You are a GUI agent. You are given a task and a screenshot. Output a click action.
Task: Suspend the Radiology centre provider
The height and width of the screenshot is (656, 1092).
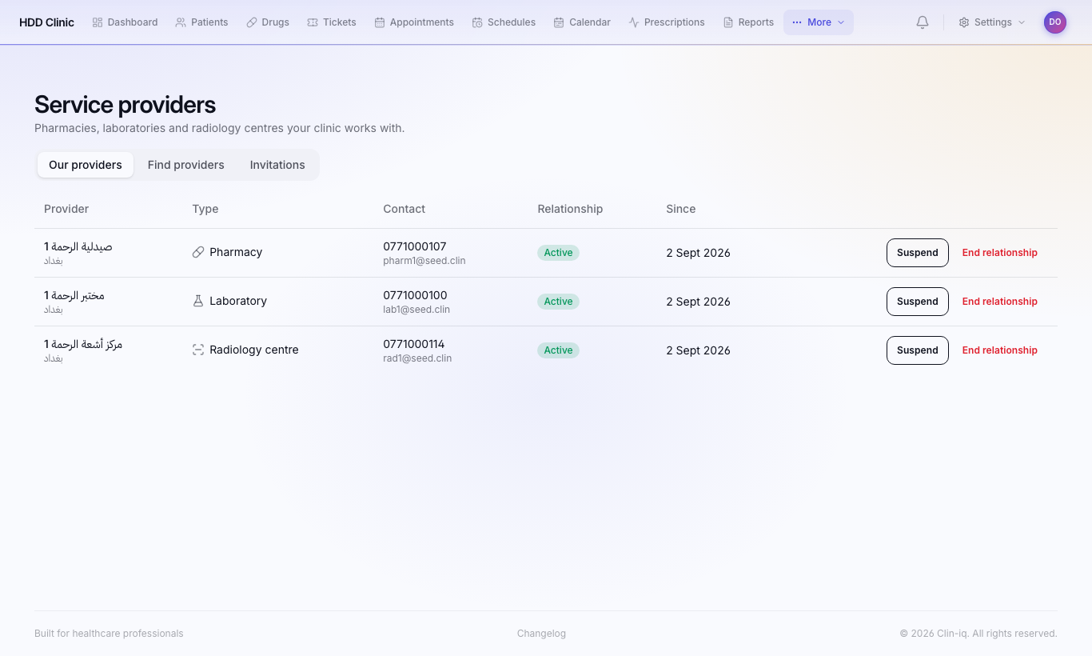click(x=918, y=350)
